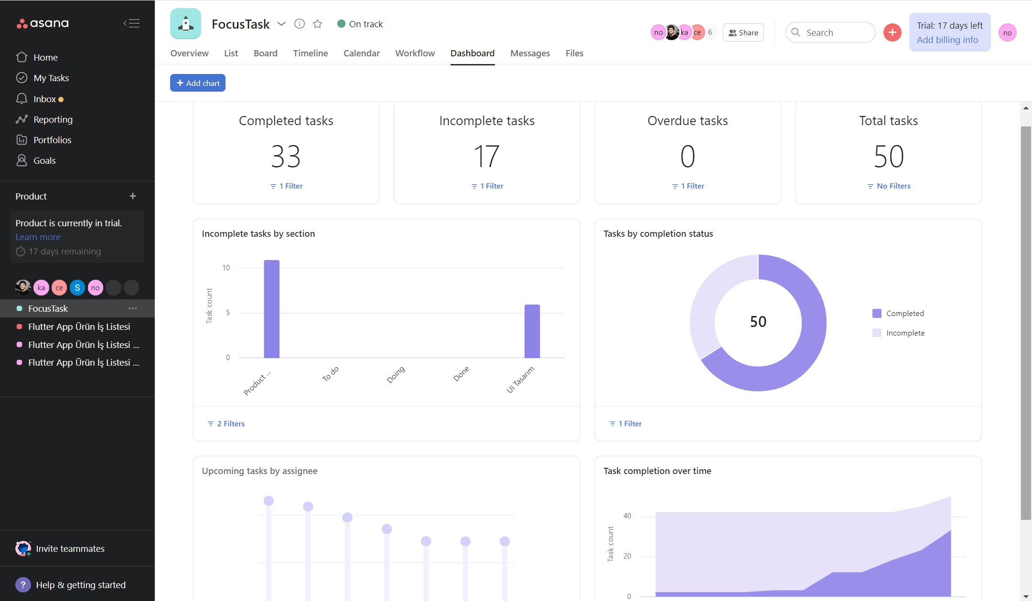Select My Tasks from the sidebar
Viewport: 1032px width, 601px height.
click(51, 77)
